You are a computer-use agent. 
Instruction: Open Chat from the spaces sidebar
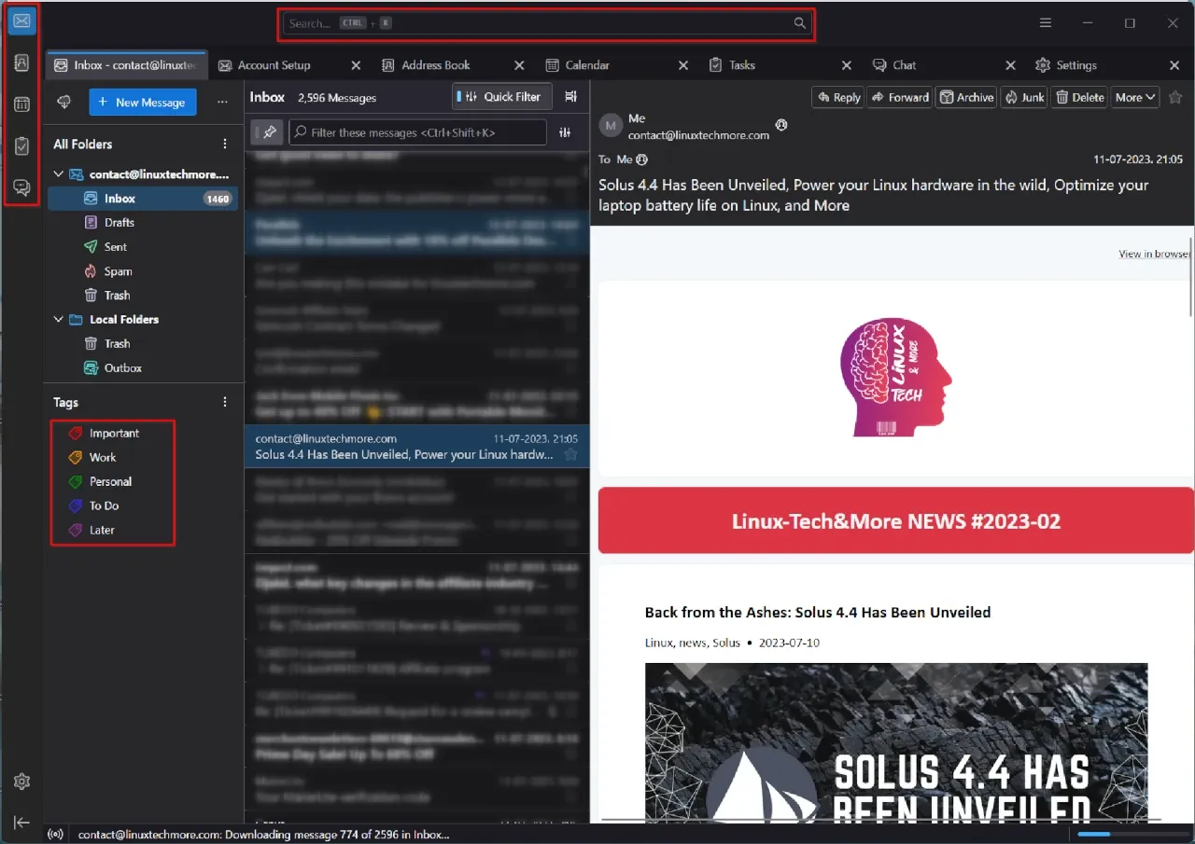(x=22, y=187)
